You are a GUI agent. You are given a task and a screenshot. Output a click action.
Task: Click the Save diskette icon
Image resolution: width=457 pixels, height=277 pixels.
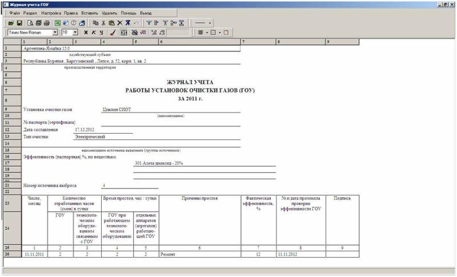click(x=19, y=23)
